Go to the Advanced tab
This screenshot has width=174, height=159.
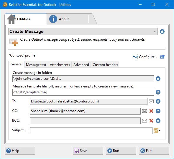(81, 65)
